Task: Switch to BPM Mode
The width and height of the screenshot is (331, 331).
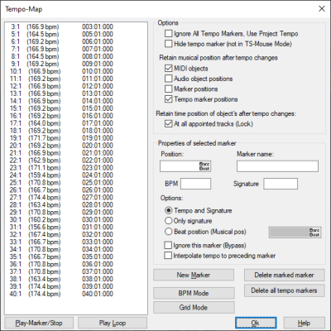Action: pyautogui.click(x=194, y=293)
